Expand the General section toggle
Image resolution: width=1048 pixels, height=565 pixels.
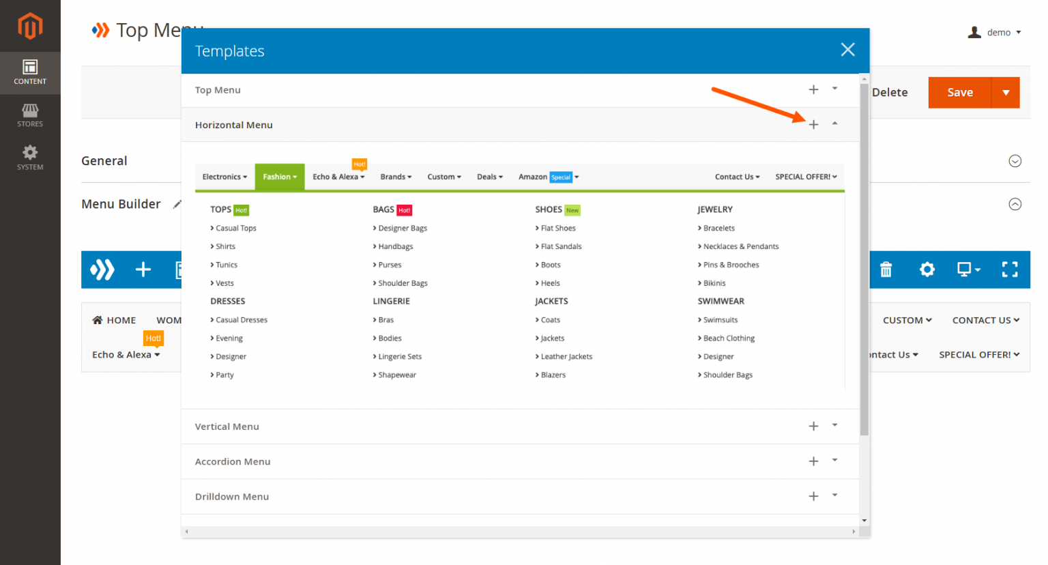click(1015, 161)
